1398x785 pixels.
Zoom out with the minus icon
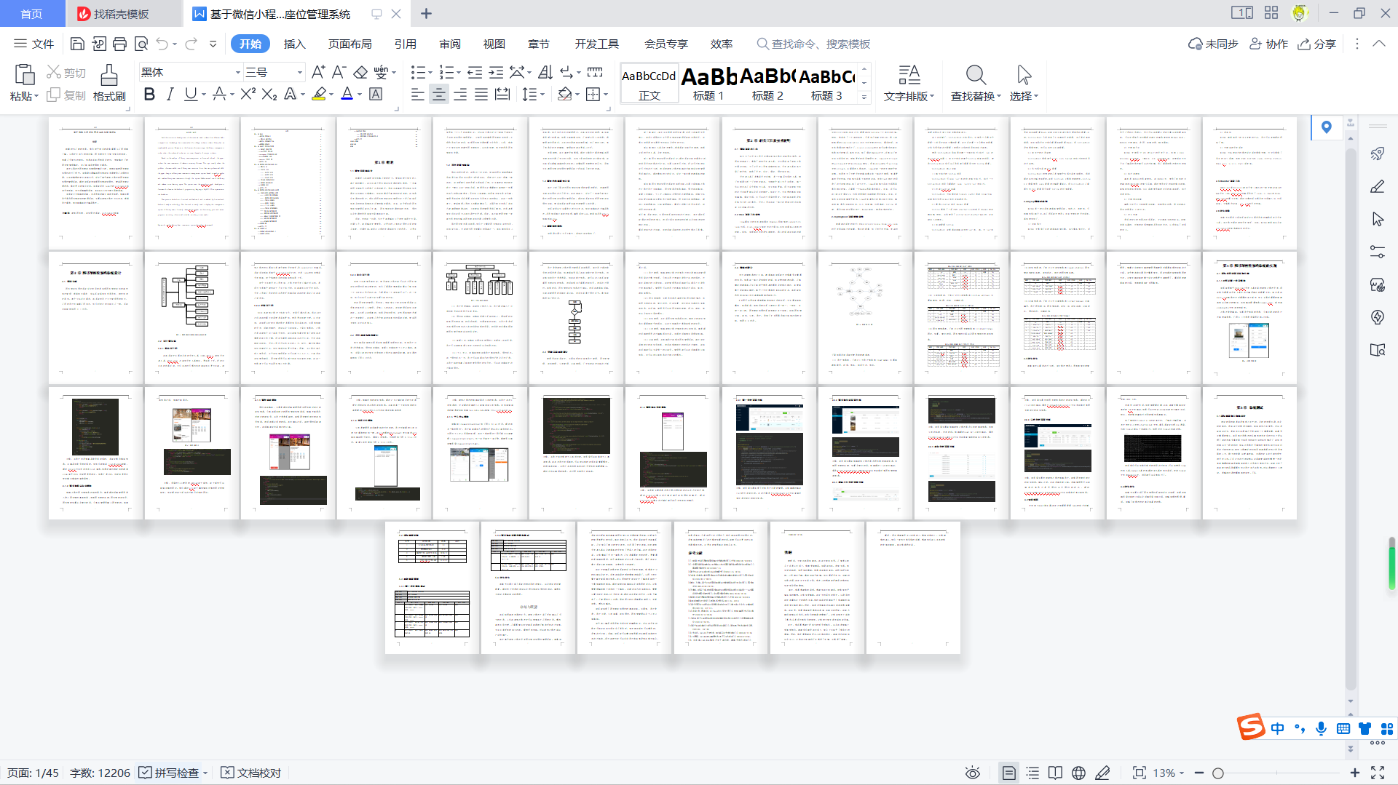click(x=1199, y=773)
